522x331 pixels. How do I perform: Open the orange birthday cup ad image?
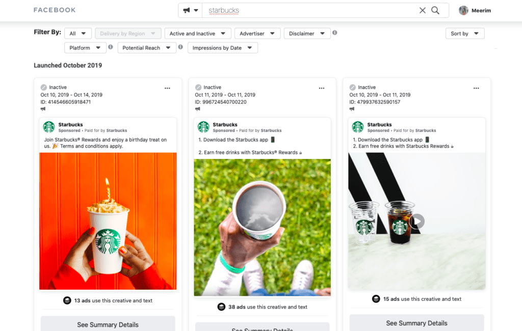[x=108, y=221]
